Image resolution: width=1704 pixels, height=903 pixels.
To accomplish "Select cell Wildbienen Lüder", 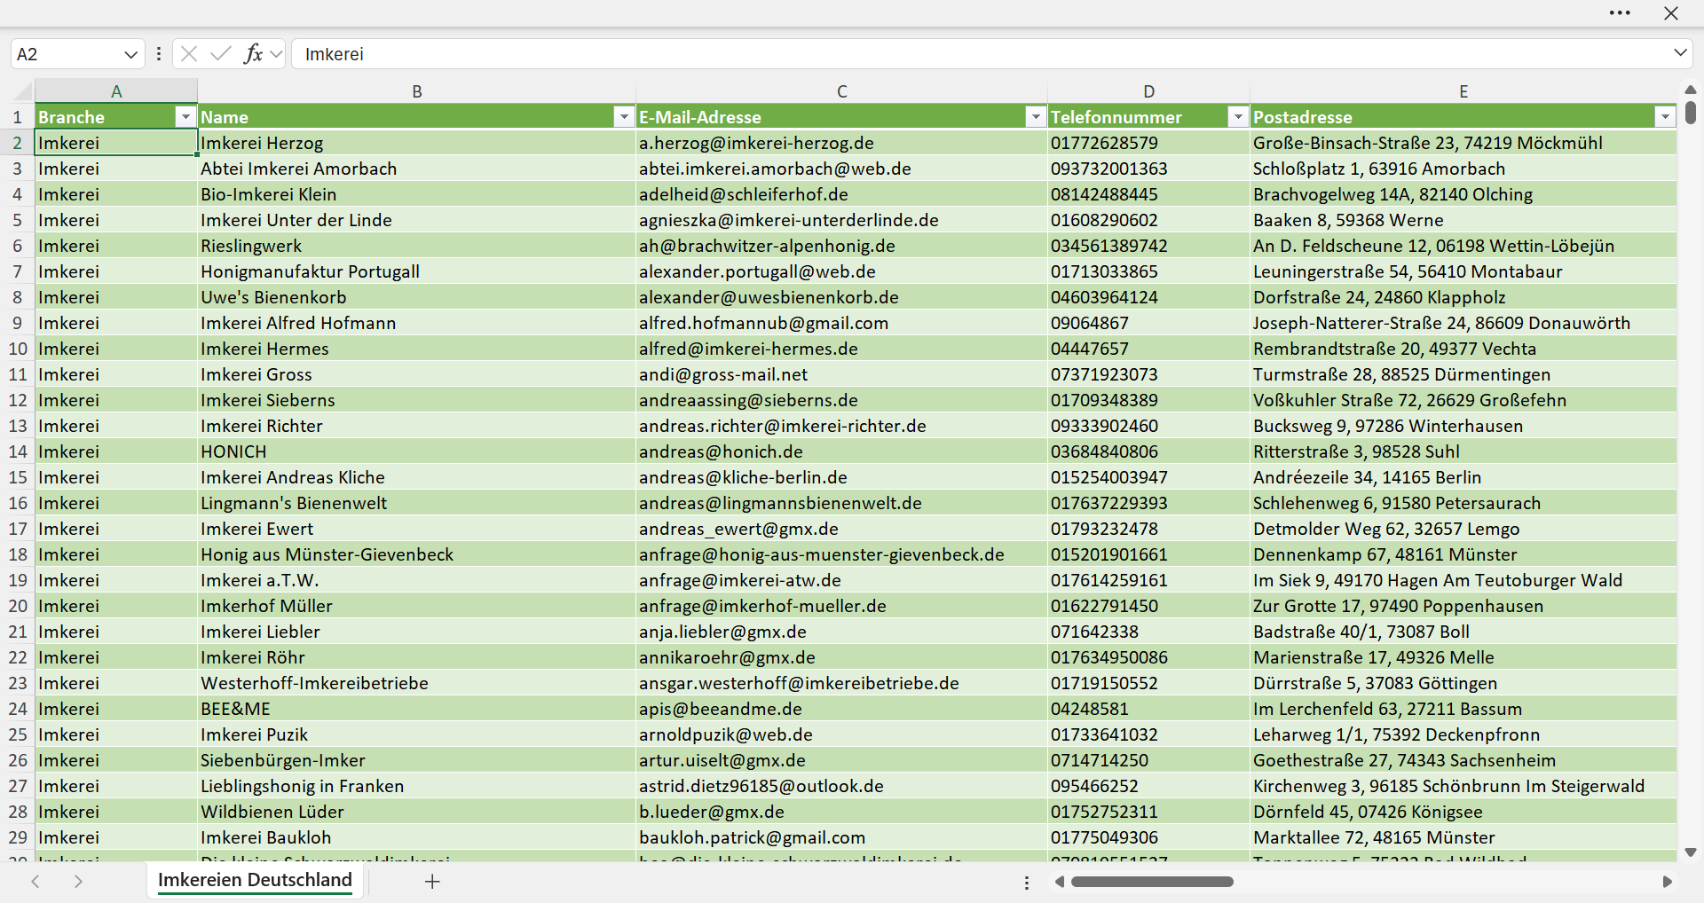I will (416, 812).
